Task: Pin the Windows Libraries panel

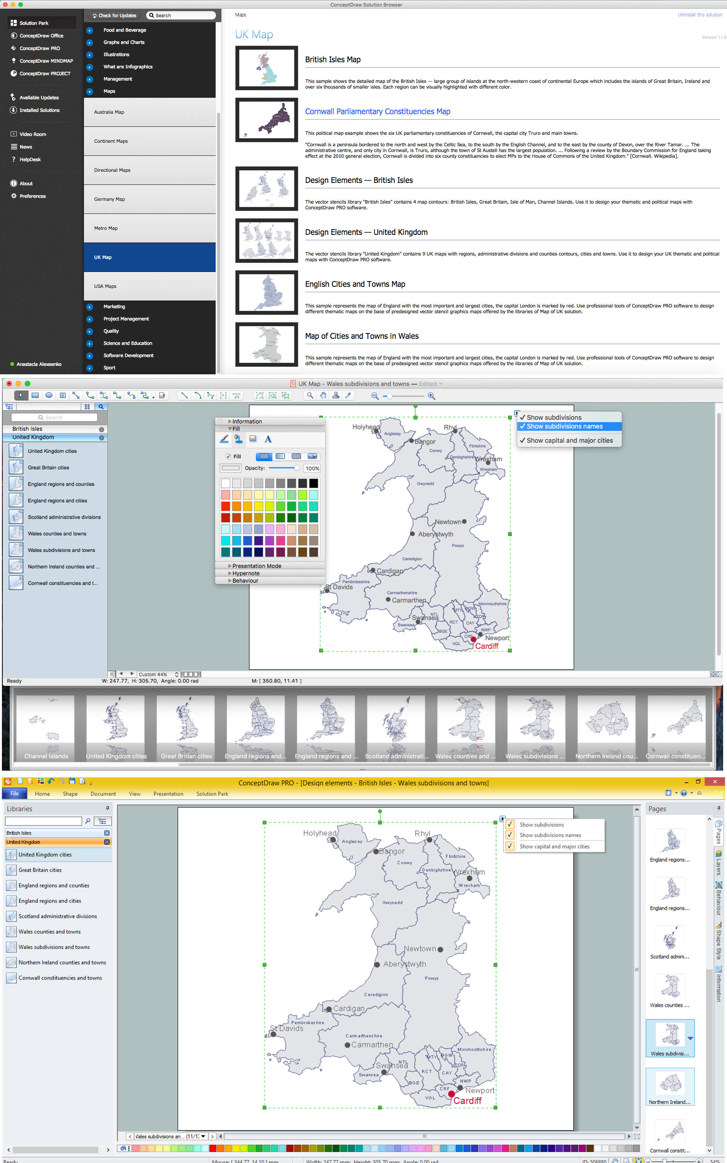Action: (x=107, y=809)
